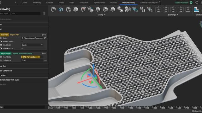Remove the CAD Part bodies chip with its X
The height and width of the screenshot is (113, 202).
(x=39, y=57)
